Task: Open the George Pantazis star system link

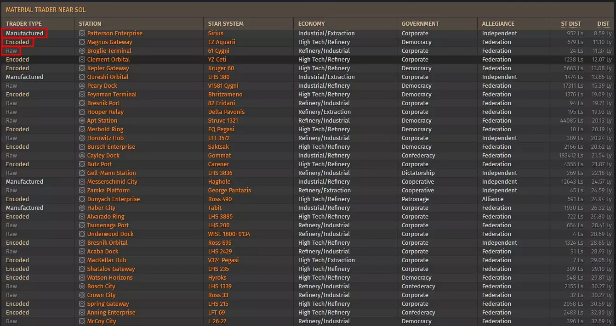Action: click(229, 191)
